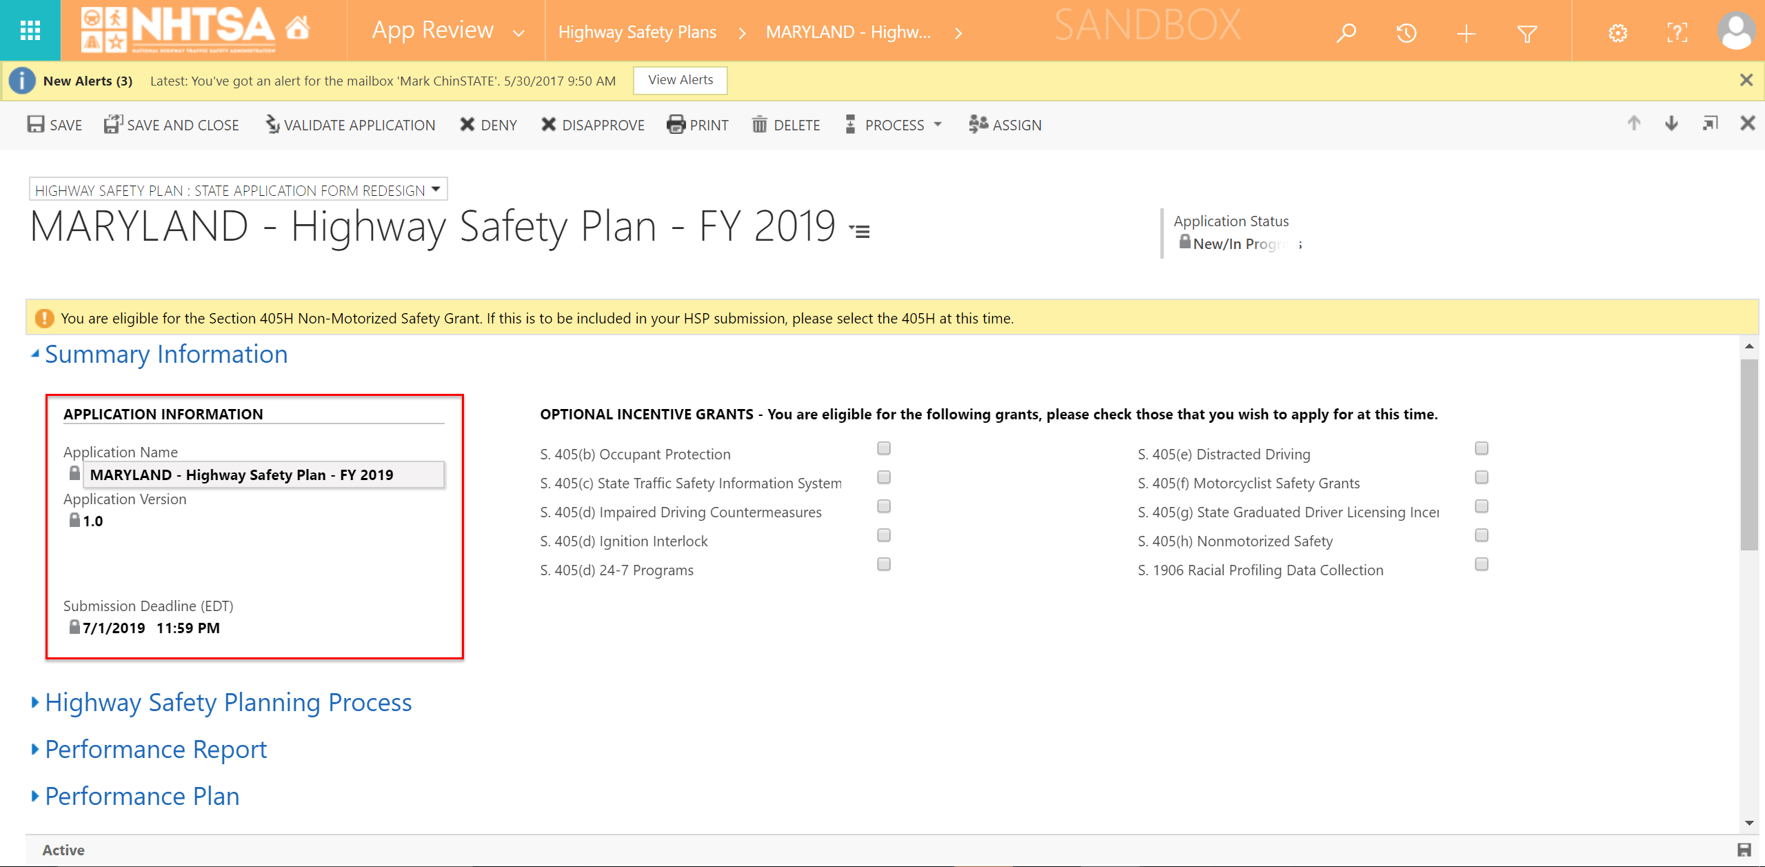Click the vertical scrollbar thumb in form

(x=1748, y=455)
